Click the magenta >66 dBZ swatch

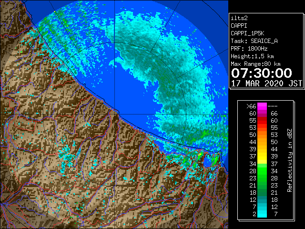pyautogui.click(x=262, y=106)
